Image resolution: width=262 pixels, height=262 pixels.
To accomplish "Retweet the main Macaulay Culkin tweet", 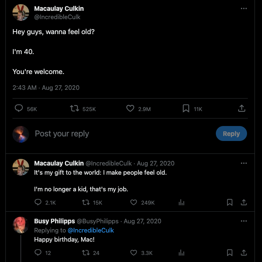I will (75, 109).
